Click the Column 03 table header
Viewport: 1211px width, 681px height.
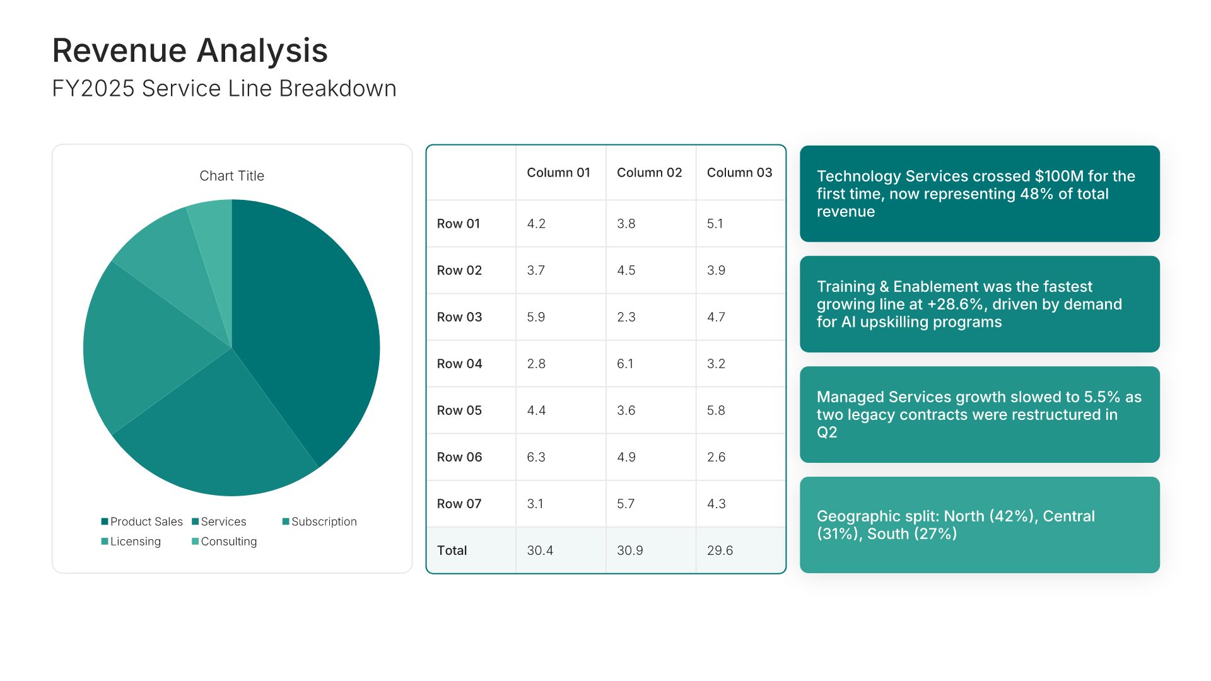tap(739, 173)
